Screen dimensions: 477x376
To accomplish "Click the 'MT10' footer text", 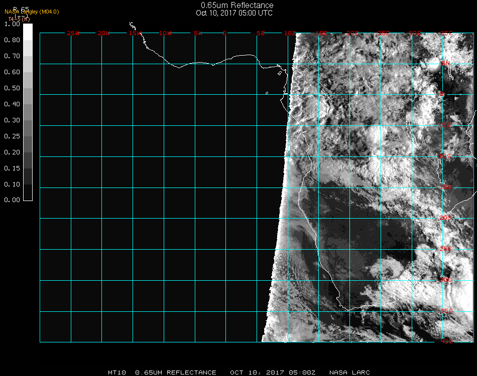I will (117, 372).
